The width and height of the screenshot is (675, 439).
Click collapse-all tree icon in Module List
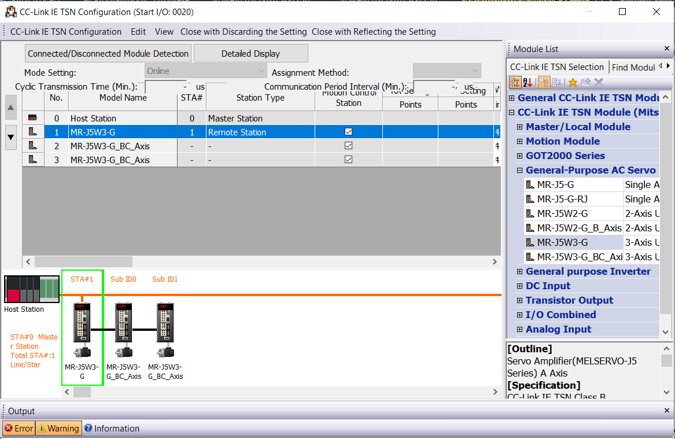pos(556,82)
